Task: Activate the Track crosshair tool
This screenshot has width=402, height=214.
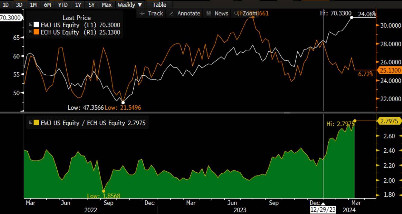Action: coord(152,14)
